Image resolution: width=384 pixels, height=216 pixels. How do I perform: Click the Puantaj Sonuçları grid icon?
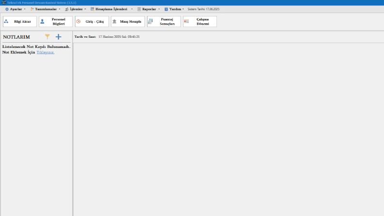[151, 21]
